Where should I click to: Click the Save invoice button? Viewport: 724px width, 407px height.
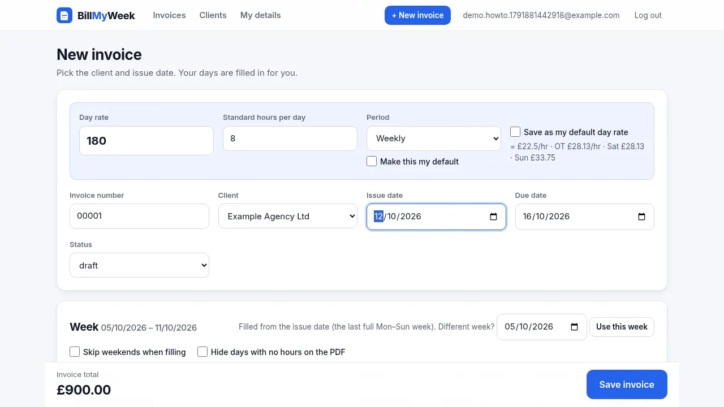[x=627, y=384]
